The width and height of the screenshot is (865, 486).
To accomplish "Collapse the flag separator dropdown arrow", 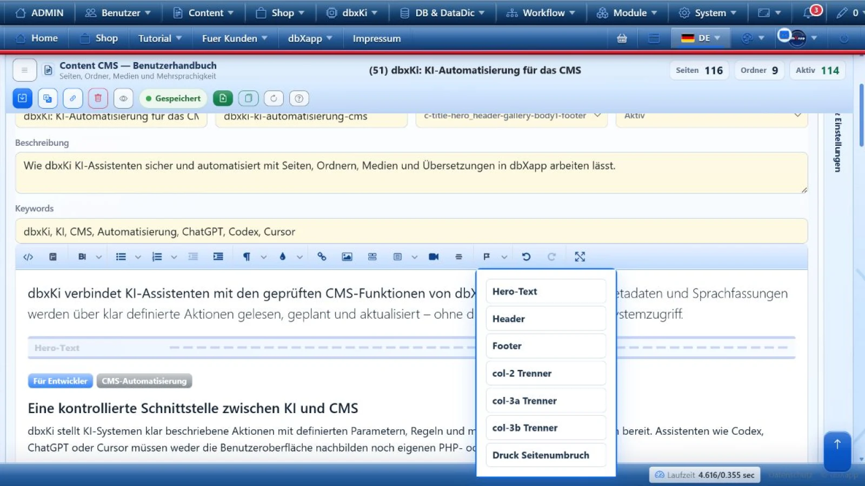I will click(x=504, y=257).
